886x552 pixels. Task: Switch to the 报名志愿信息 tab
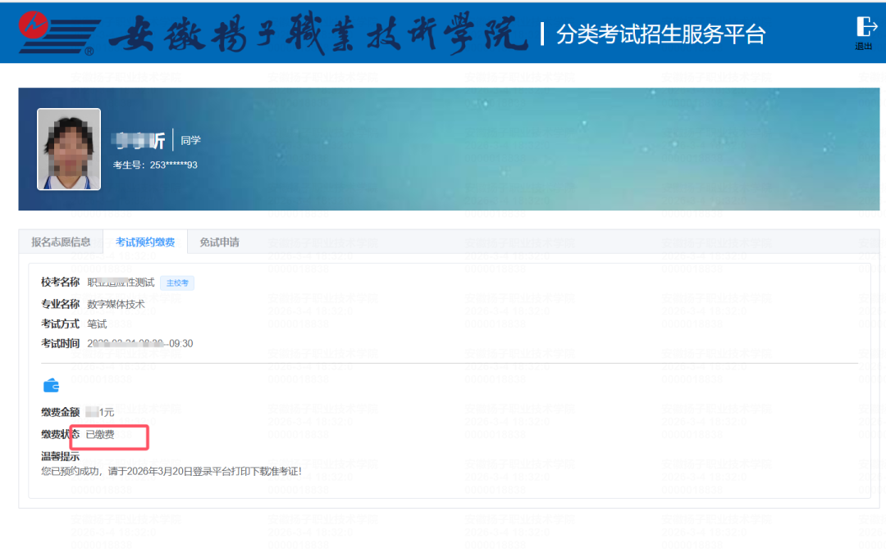point(61,242)
